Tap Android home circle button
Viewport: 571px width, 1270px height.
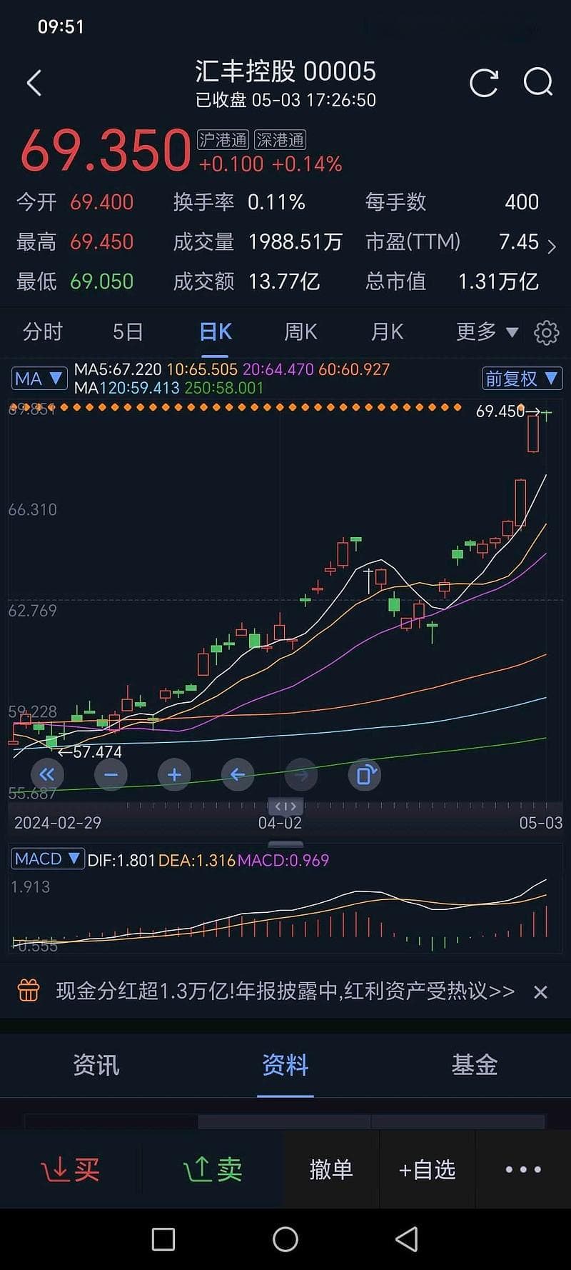point(285,1239)
